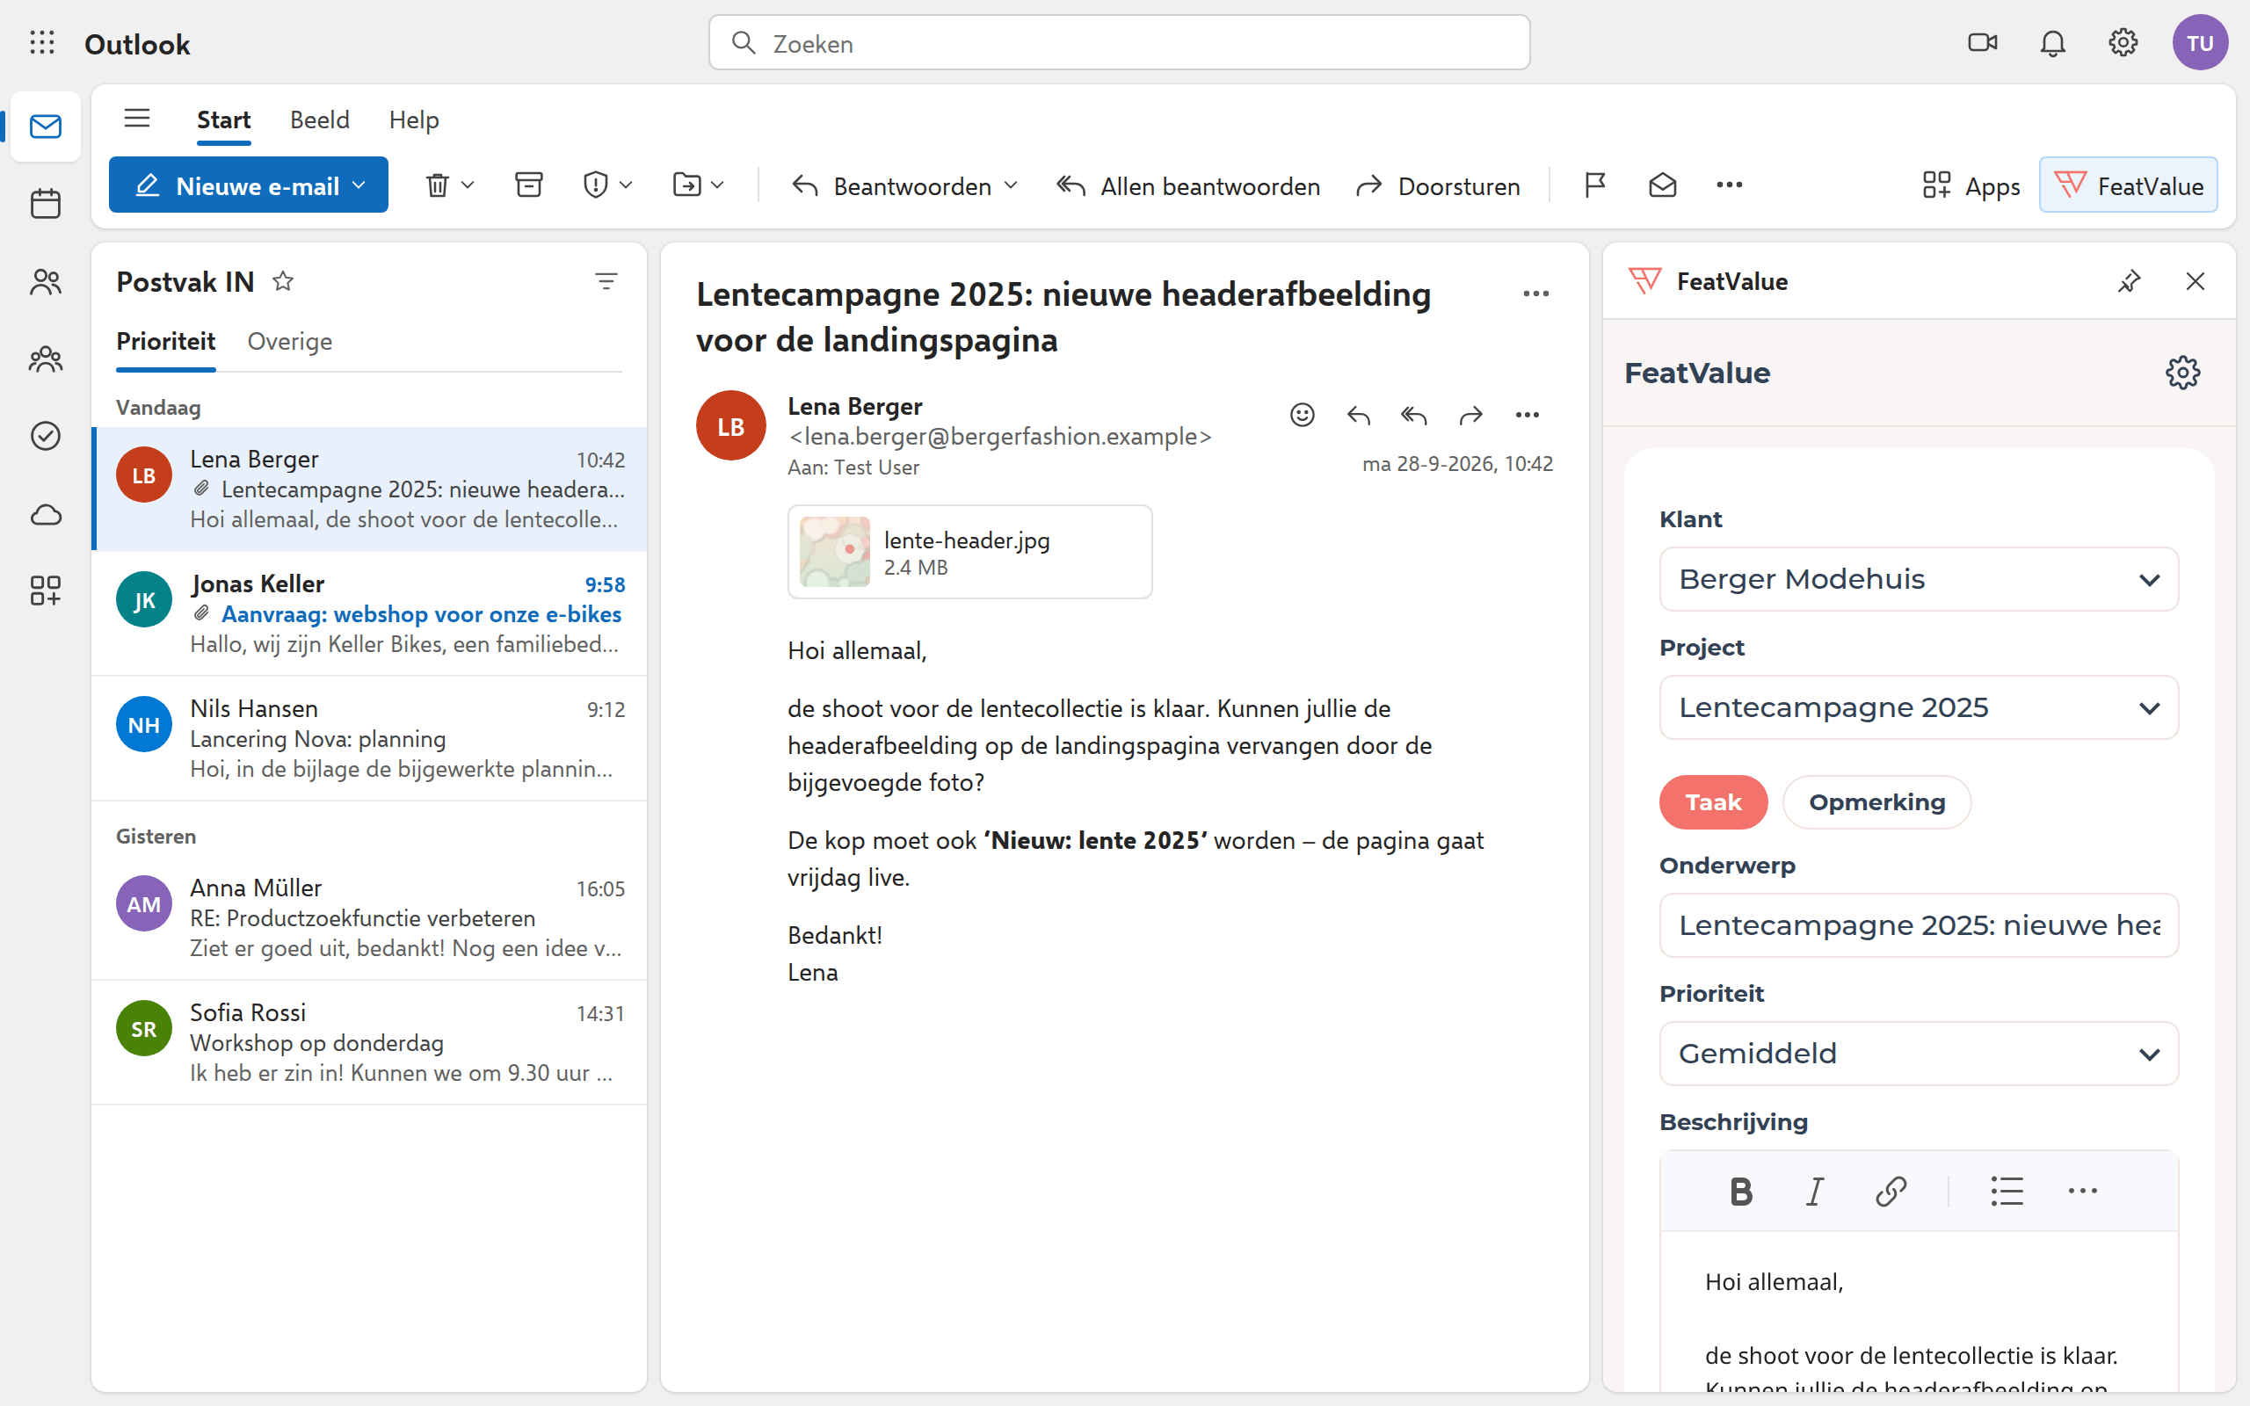Open the lente-header.jpg attachment
The height and width of the screenshot is (1406, 2250).
tap(969, 552)
